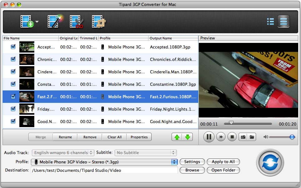This screenshot has width=301, height=188.
Task: Open profile Settings button
Action: pos(192,162)
